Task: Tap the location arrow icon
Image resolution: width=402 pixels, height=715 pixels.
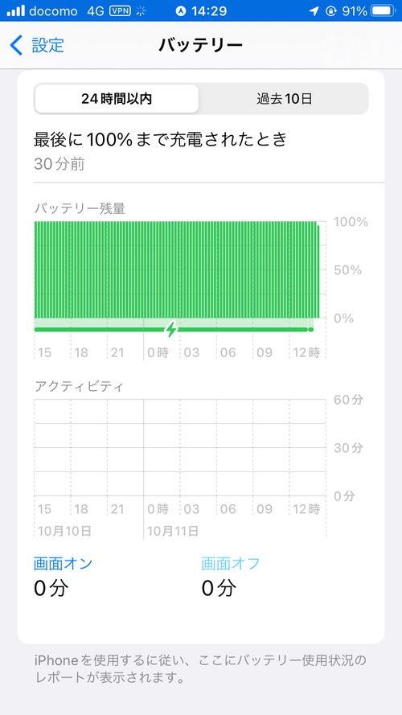Action: [x=314, y=11]
